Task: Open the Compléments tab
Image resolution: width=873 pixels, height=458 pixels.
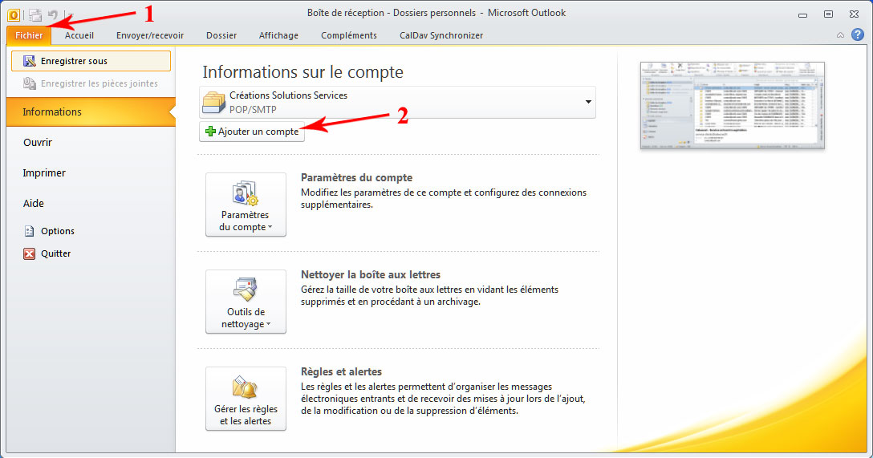Action: pos(348,35)
